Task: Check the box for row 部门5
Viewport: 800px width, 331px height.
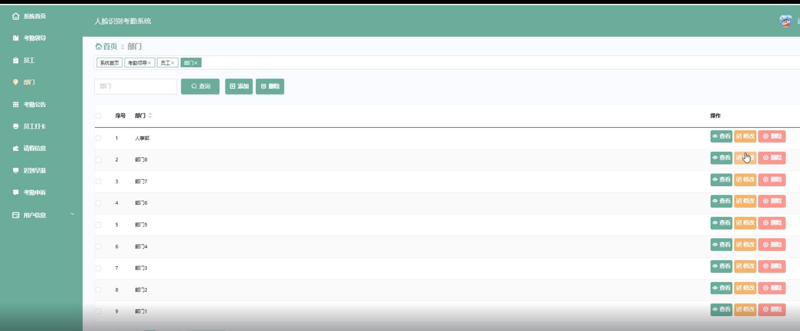Action: (x=99, y=225)
